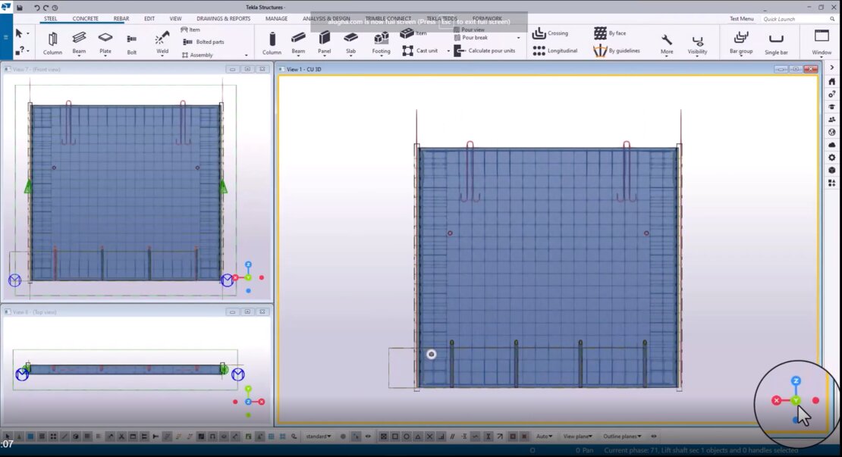Open the View plane dropdown
Image resolution: width=842 pixels, height=457 pixels.
click(578, 436)
